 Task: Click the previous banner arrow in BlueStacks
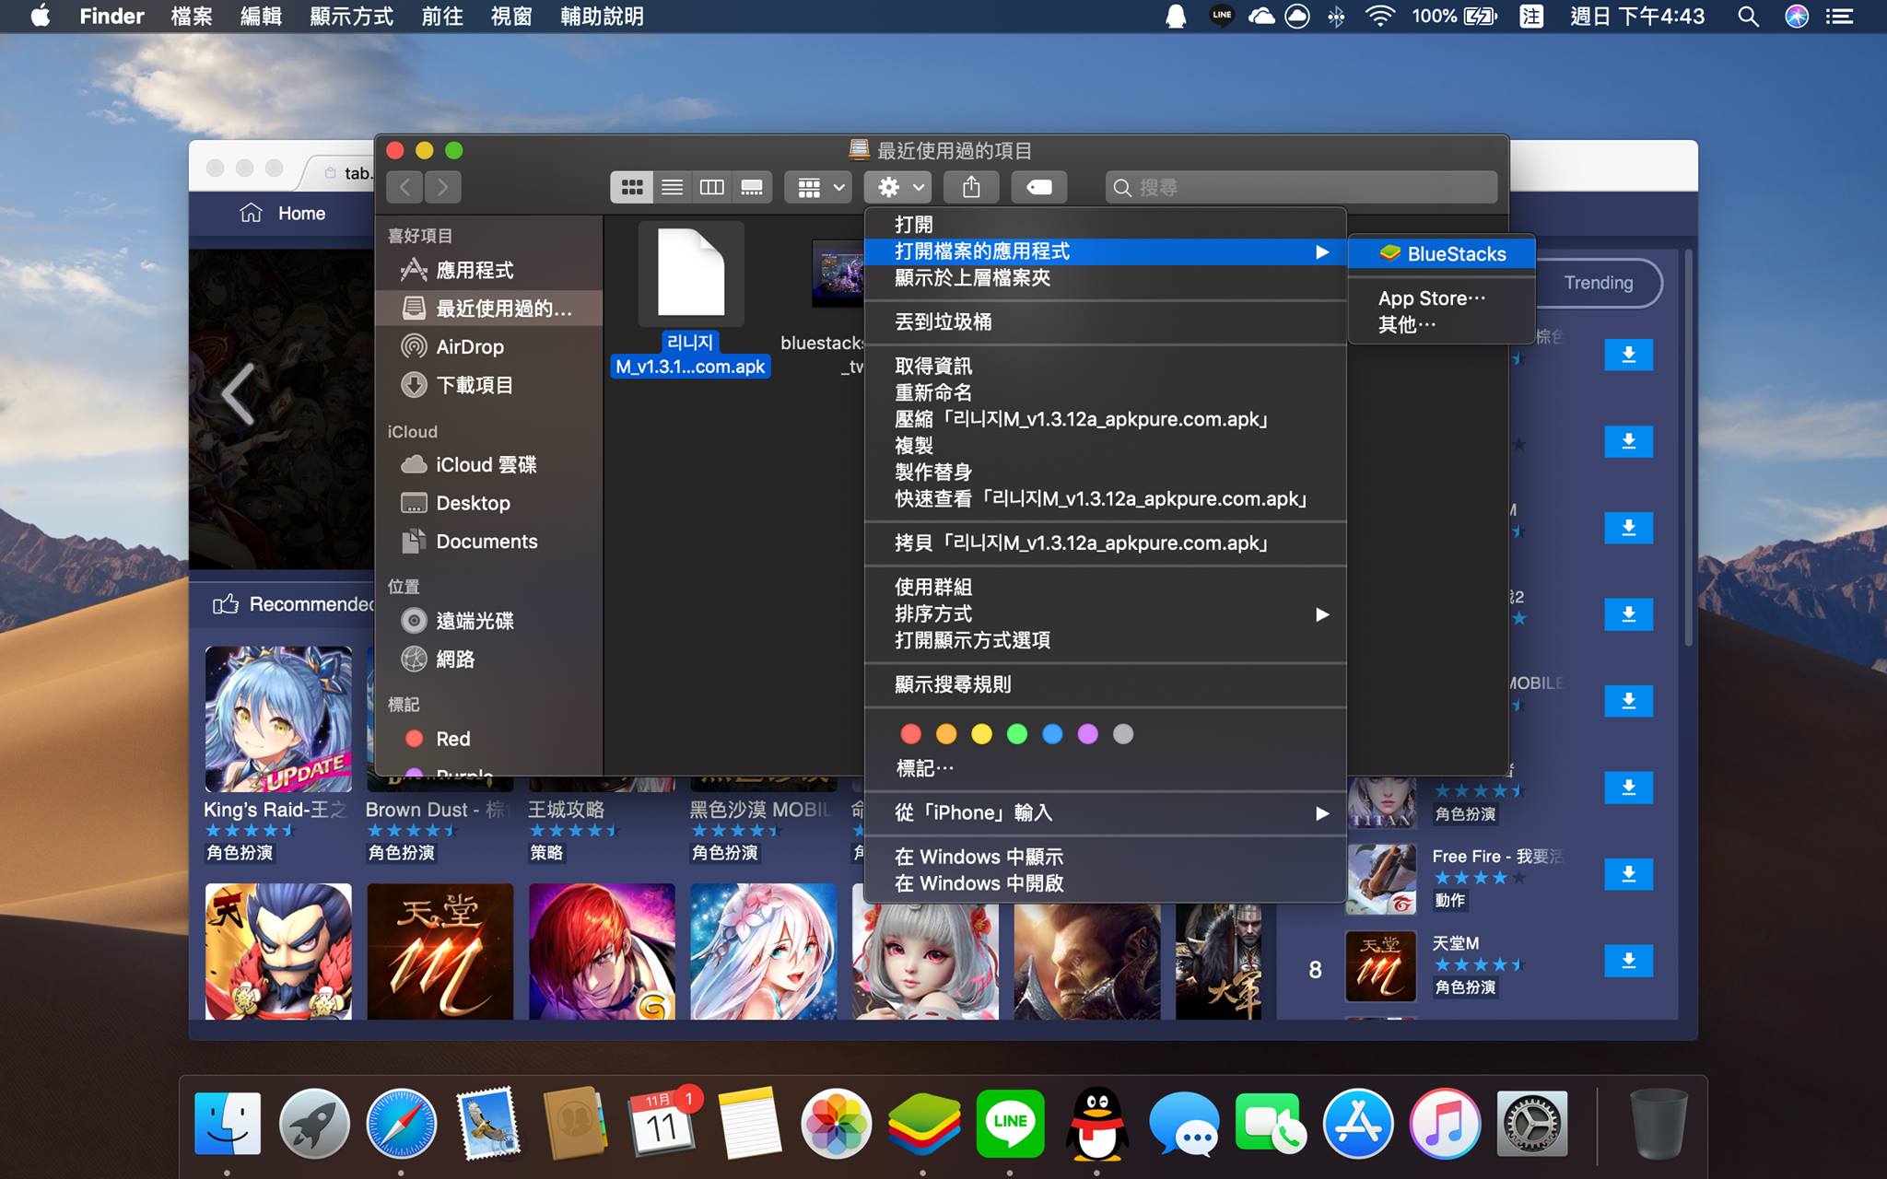[x=238, y=394]
